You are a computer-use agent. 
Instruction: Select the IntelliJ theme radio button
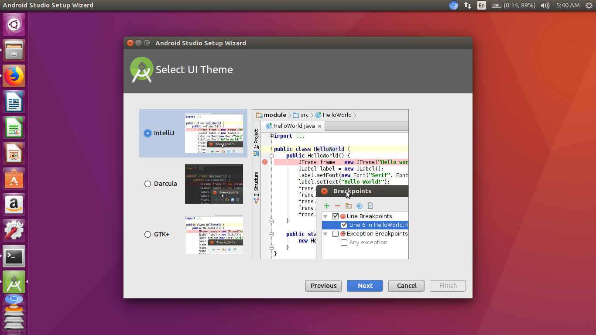pyautogui.click(x=147, y=133)
